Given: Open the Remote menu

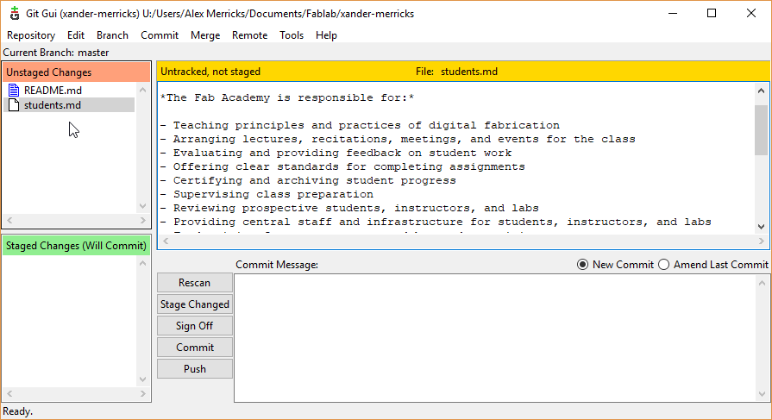Looking at the screenshot, I should pos(249,35).
